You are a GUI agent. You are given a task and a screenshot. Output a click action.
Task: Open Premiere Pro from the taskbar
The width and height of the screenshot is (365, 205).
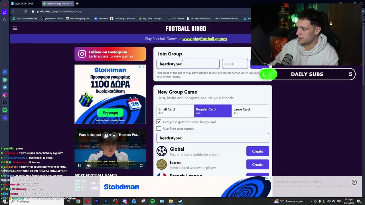pos(97,201)
